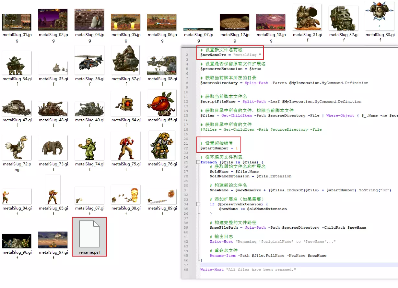Select metalSlug_02.jpg thumbnail
The image size is (398, 288).
click(x=53, y=19)
